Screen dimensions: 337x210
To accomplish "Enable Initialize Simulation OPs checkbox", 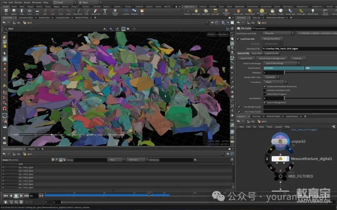I will click(x=265, y=90).
